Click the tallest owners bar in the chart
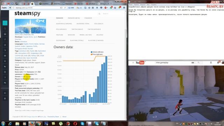The height and width of the screenshot is (126, 224). [x=106, y=79]
